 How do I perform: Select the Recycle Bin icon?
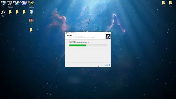coord(31,13)
